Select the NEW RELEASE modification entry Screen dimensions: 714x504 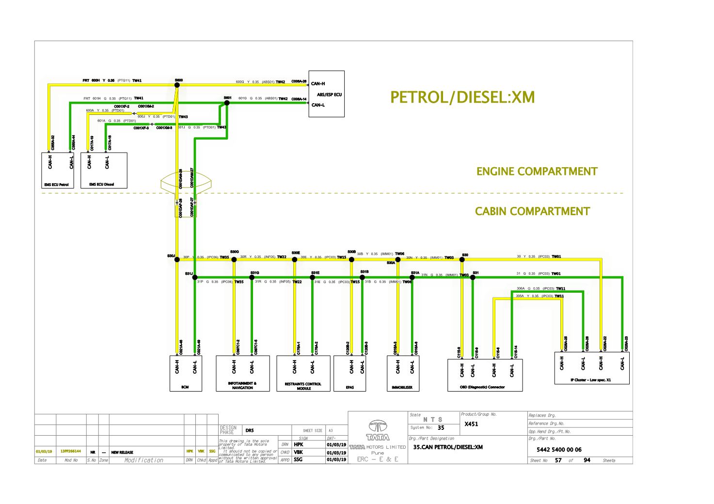click(122, 452)
